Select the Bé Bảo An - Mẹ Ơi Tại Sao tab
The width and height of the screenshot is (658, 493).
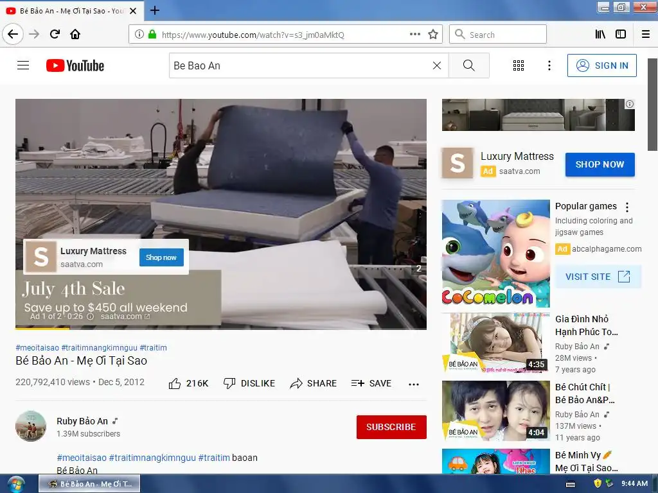click(x=71, y=11)
